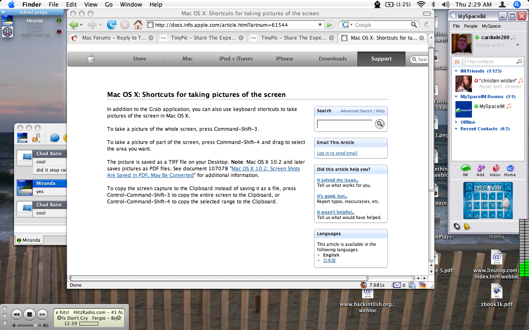This screenshot has width=529, height=330.
Task: Click the Apple logo in site navigation
Action: [91, 59]
